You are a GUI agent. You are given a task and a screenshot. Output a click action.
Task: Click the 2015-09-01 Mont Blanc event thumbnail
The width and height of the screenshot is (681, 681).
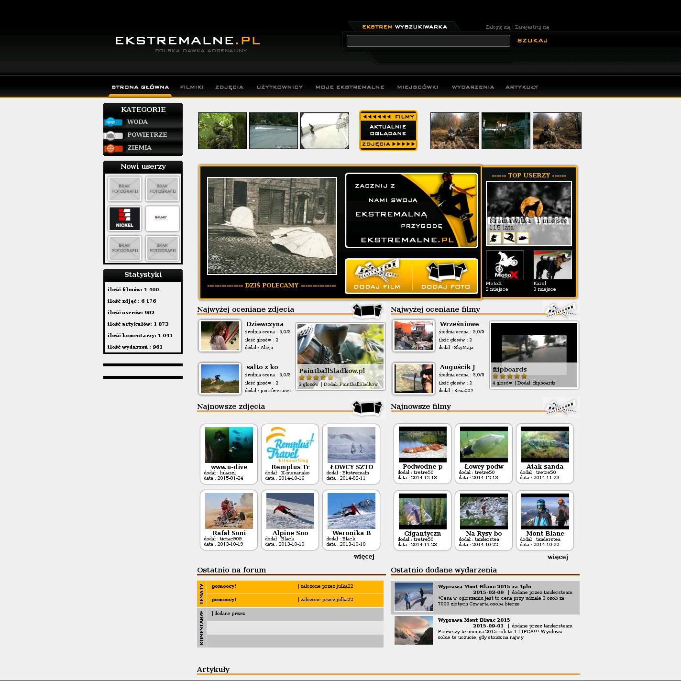(x=414, y=630)
